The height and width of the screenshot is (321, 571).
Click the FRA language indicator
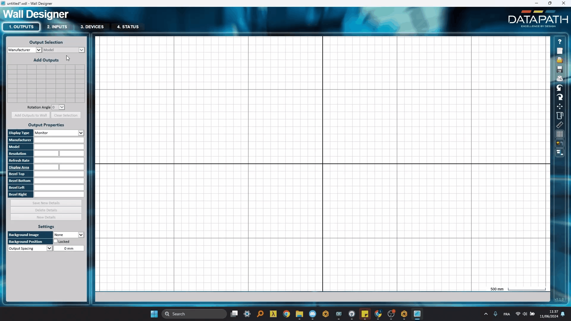[507, 314]
